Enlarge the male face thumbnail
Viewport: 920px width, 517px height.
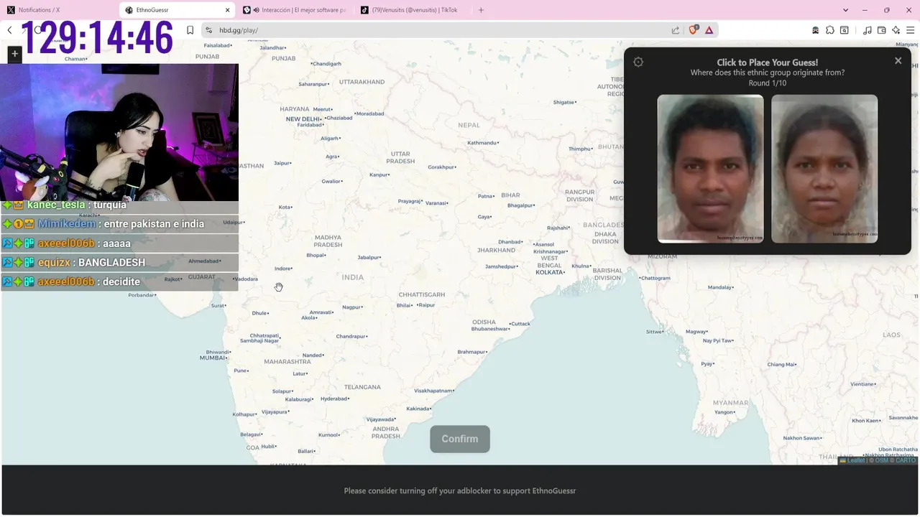pyautogui.click(x=710, y=169)
